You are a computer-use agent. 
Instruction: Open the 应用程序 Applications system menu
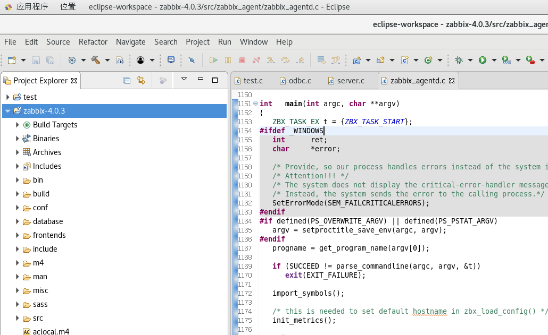click(x=32, y=6)
